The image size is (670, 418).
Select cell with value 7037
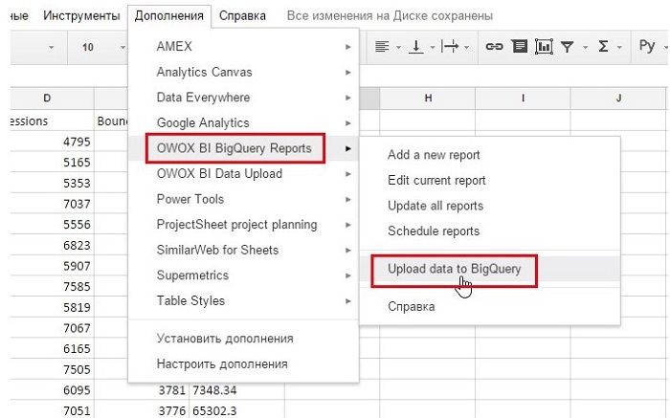(52, 204)
